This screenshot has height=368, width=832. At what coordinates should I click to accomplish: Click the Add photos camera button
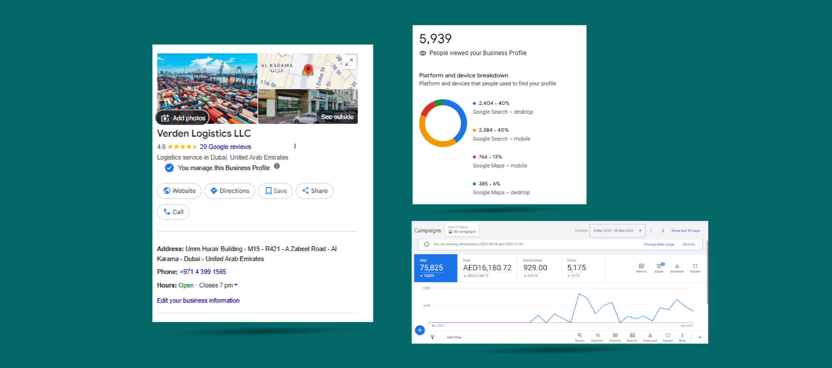point(183,118)
